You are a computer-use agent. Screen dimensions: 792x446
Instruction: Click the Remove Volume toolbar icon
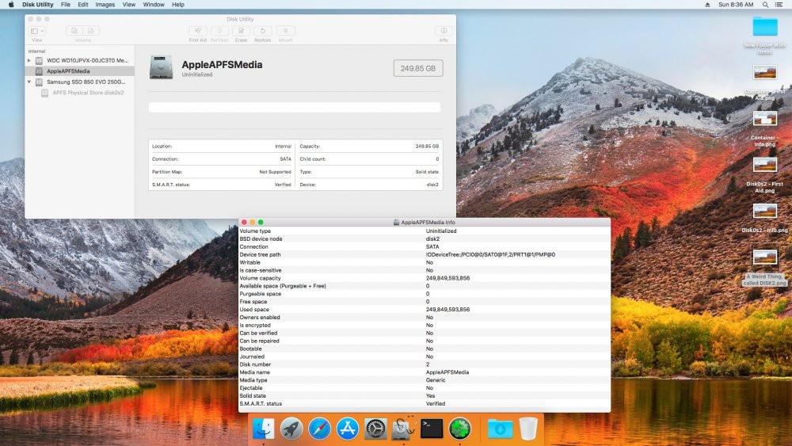91,31
